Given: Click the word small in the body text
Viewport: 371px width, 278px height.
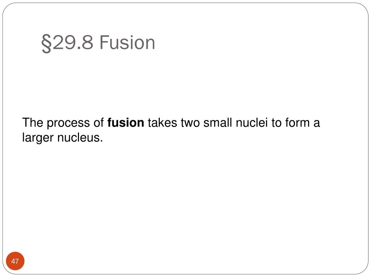Looking at the screenshot, I should (x=218, y=122).
